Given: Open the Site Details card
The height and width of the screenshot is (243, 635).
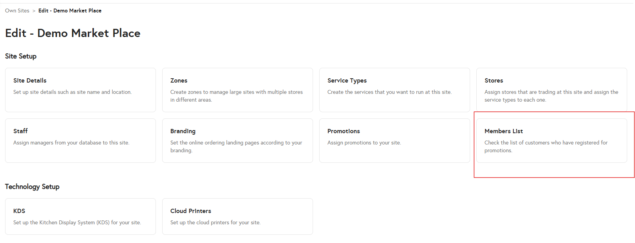Looking at the screenshot, I should (x=80, y=90).
